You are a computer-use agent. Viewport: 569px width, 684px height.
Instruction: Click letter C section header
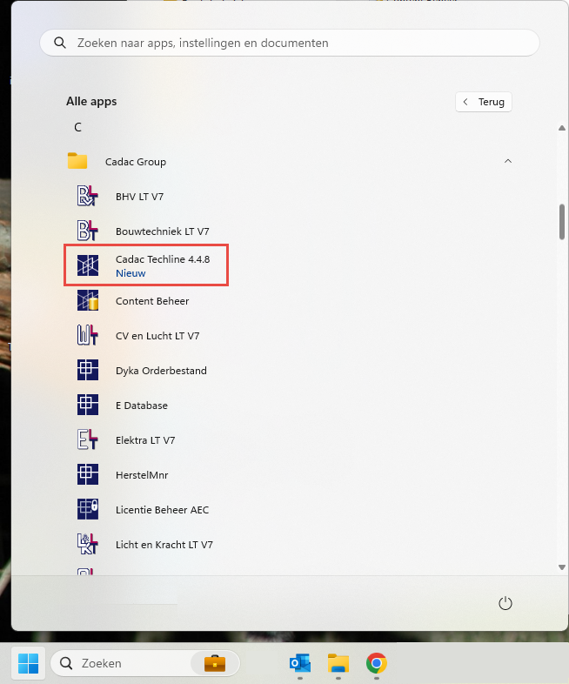[77, 127]
